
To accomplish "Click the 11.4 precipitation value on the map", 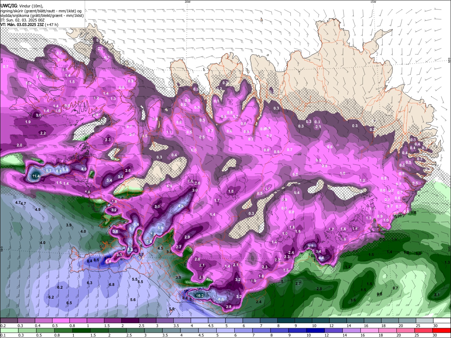I will point(36,176).
